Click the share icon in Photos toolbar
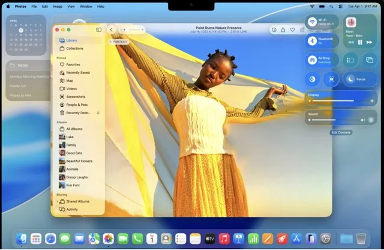 [x=283, y=29]
